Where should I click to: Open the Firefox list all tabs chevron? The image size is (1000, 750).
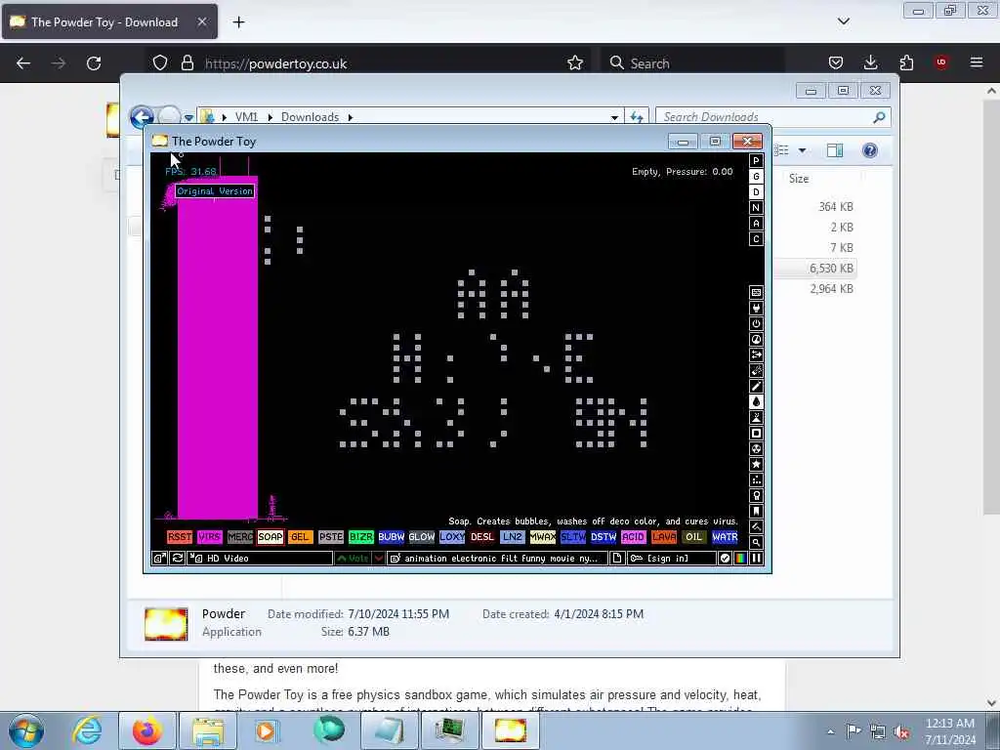[844, 21]
